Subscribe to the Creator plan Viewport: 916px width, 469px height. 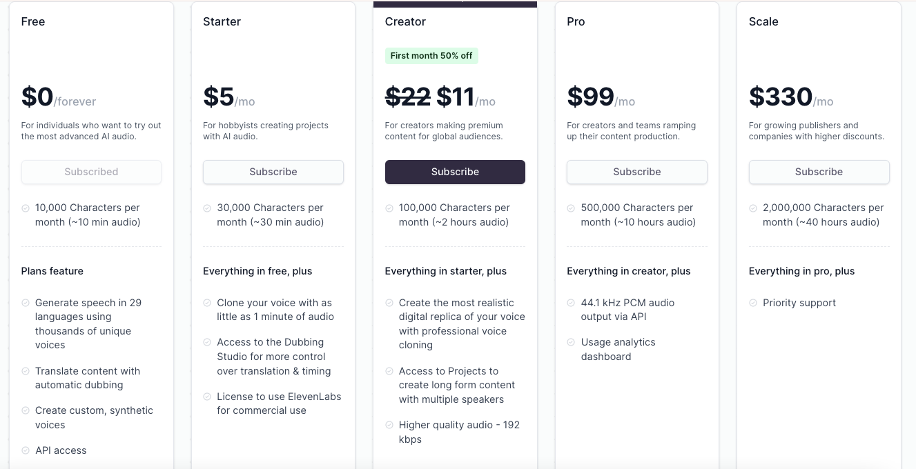click(x=455, y=172)
